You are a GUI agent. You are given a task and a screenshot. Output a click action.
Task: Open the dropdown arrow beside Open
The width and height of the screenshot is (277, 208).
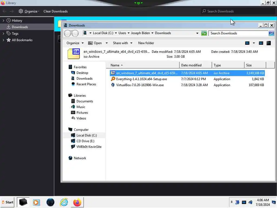pos(107,43)
